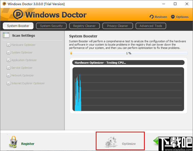Click the Restore arrow icon
The image size is (193, 151).
pyautogui.click(x=152, y=17)
